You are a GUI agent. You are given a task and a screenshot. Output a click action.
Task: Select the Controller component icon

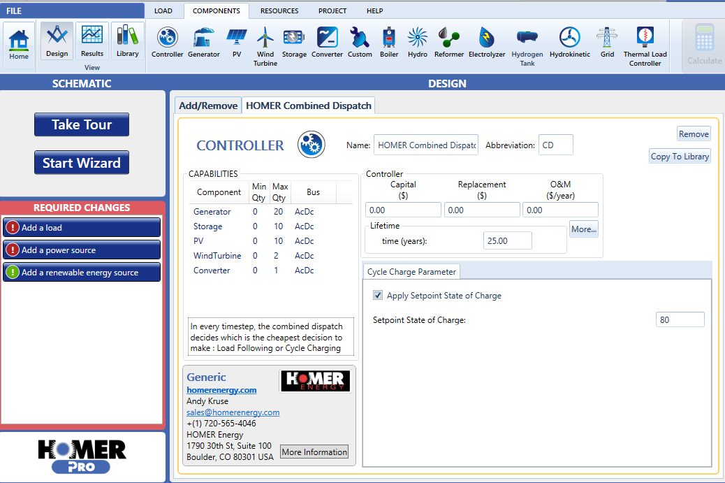167,40
